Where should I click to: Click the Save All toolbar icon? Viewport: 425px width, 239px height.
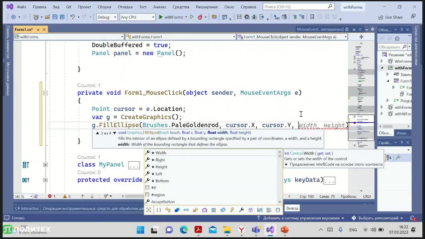tap(62, 17)
